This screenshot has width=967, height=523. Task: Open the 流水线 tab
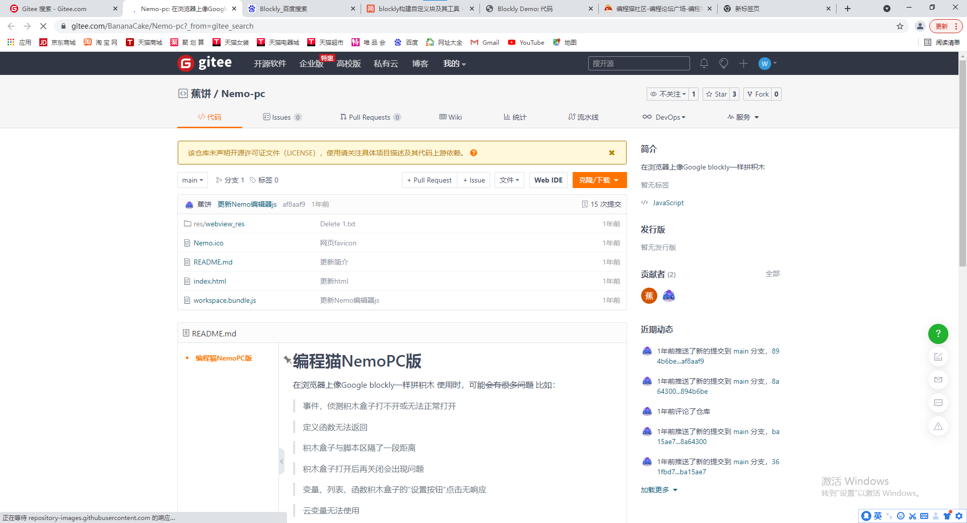coord(583,117)
